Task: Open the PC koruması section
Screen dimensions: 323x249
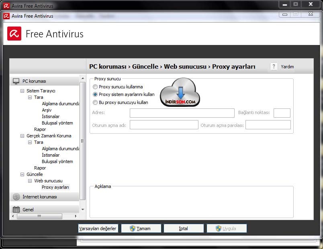Action: pyautogui.click(x=45, y=81)
